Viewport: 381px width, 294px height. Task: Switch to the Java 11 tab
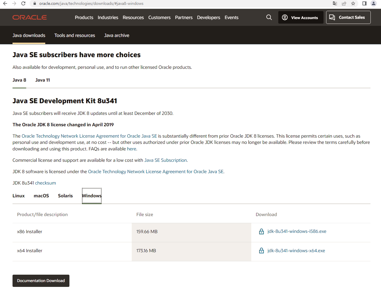[x=42, y=80]
